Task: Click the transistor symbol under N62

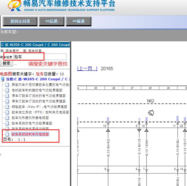Action: pyautogui.click(x=151, y=113)
